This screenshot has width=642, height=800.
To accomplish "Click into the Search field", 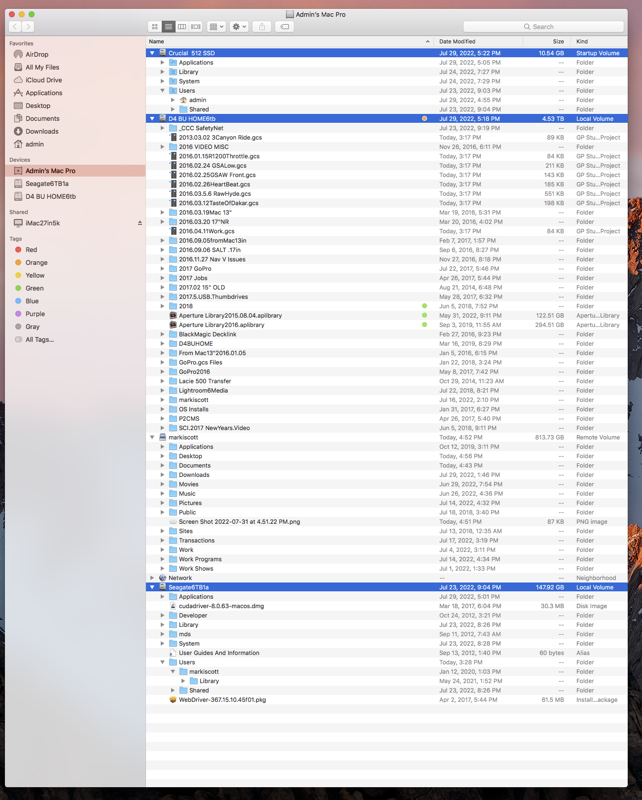I will [543, 27].
